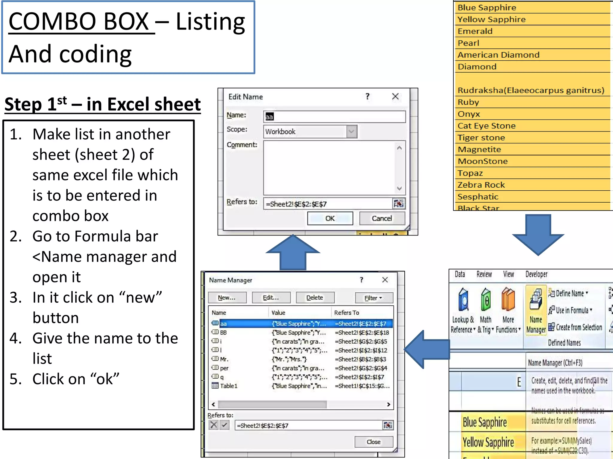Screen dimensions: 613x459
Task: Click help question mark in Edit Name
Action: (368, 97)
